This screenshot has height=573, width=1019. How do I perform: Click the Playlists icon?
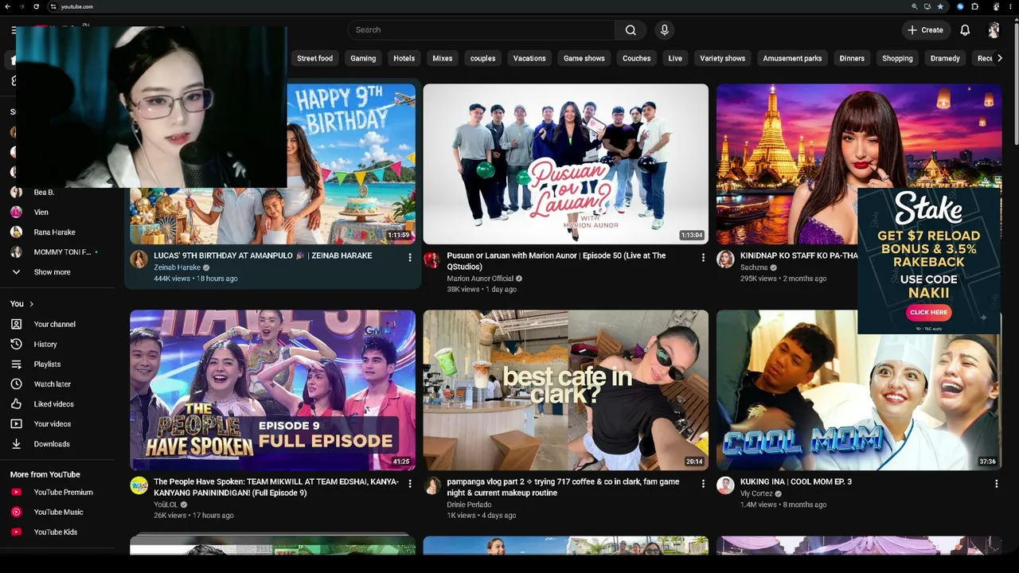coord(16,364)
